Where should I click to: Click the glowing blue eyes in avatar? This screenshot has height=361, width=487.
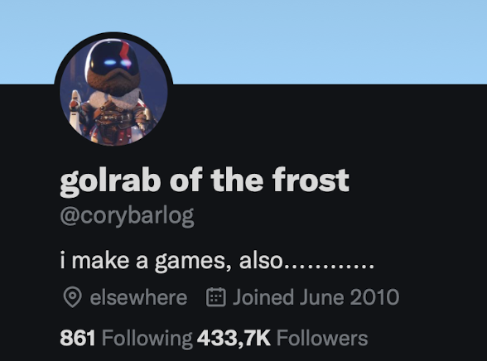tap(118, 64)
